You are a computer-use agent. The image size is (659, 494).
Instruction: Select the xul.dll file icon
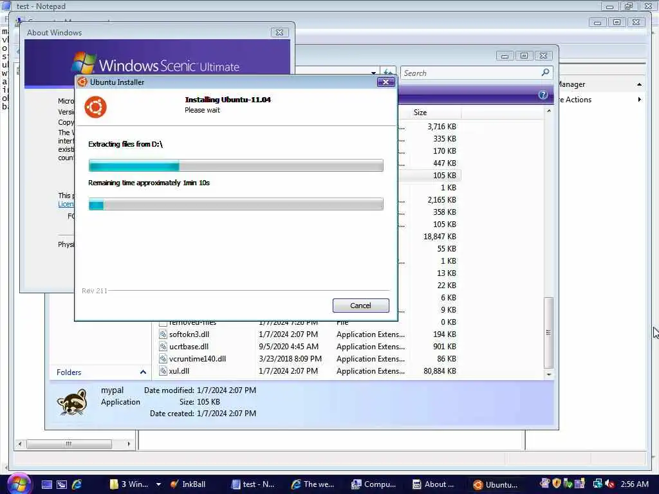(163, 371)
